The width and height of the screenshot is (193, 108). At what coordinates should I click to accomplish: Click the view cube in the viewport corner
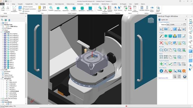(x=151, y=20)
